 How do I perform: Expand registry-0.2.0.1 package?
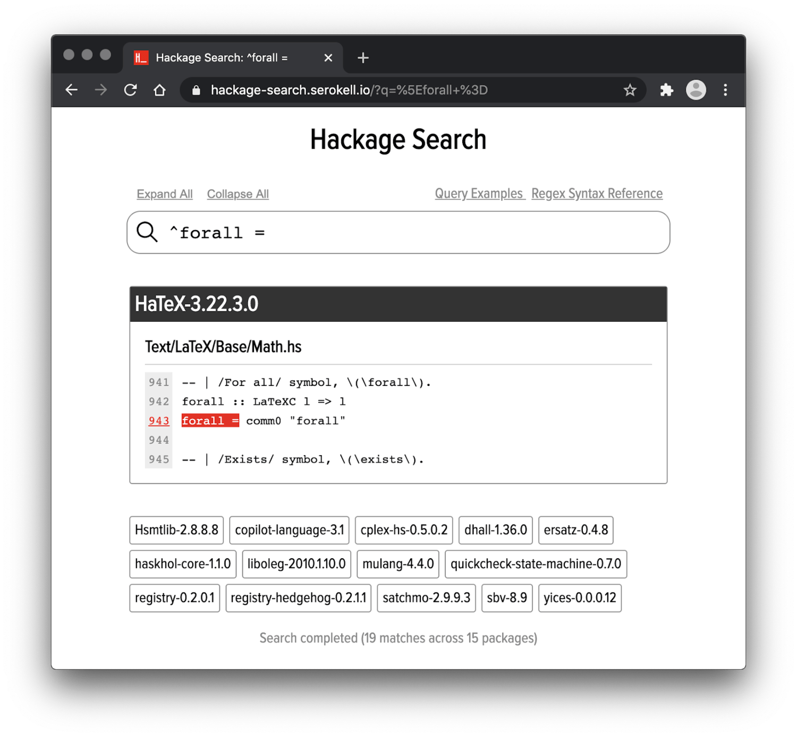click(175, 598)
